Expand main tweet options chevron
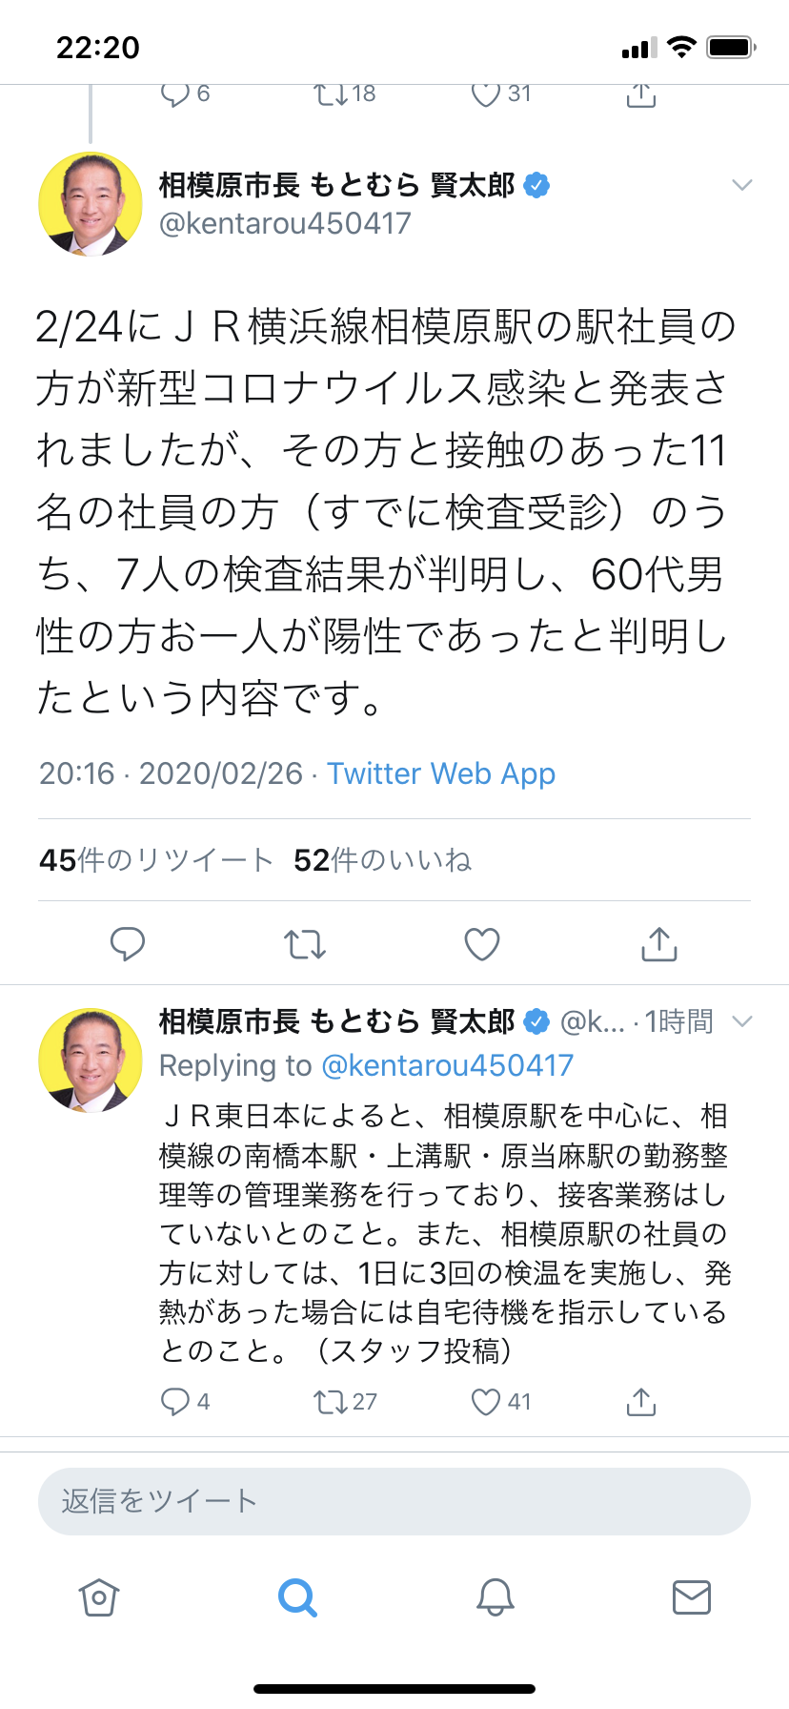789x1709 pixels. pyautogui.click(x=741, y=185)
